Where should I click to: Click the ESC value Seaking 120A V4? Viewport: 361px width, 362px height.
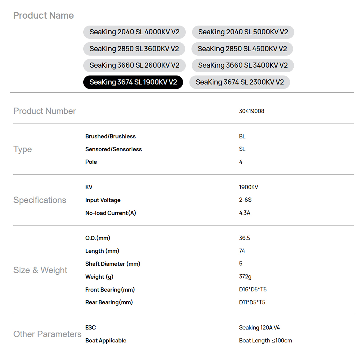point(259,328)
